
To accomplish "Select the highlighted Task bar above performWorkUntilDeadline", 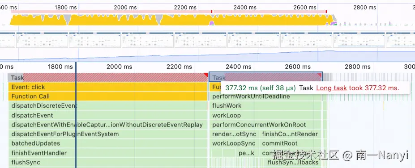I will click(x=265, y=78).
